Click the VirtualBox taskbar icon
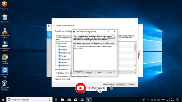The image size is (182, 102). pos(89,99)
